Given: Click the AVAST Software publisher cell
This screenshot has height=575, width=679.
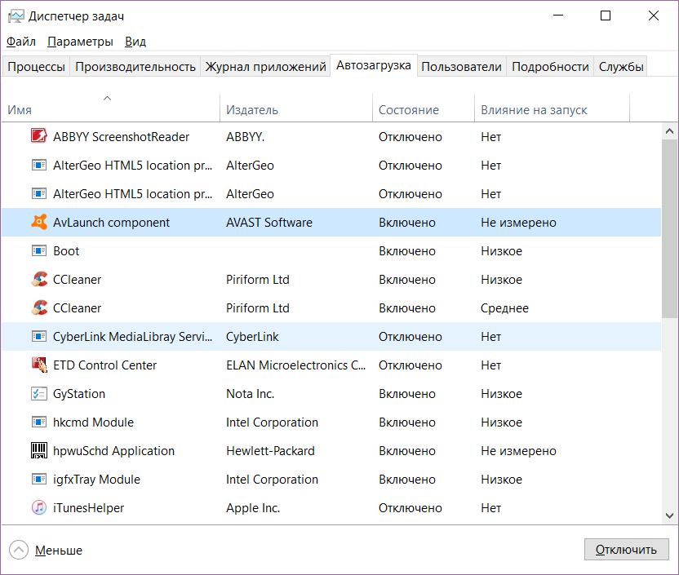Looking at the screenshot, I should (x=269, y=223).
